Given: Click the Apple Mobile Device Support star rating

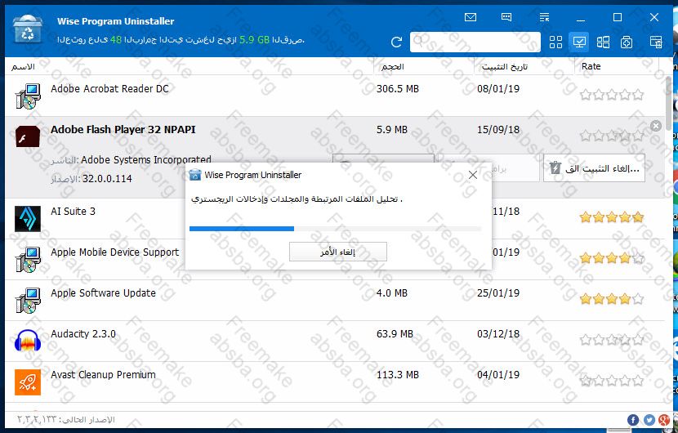Looking at the screenshot, I should 612,258.
